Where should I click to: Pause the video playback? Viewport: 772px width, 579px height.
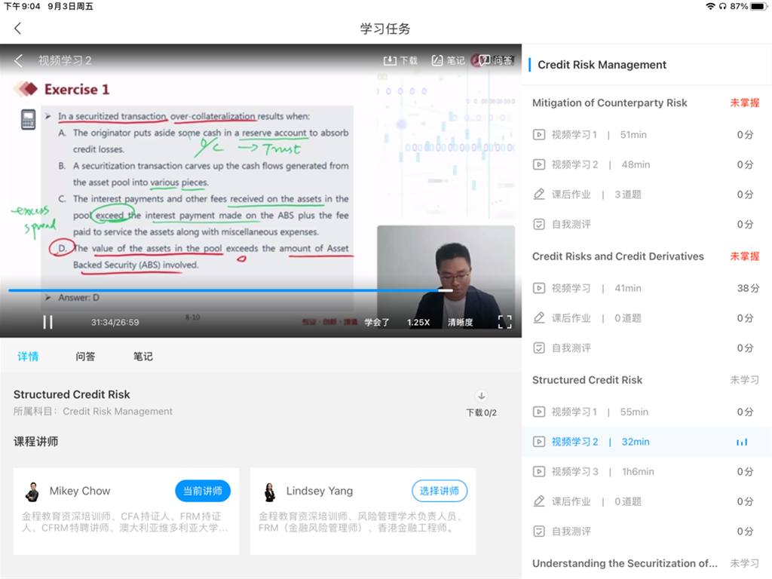(x=47, y=322)
